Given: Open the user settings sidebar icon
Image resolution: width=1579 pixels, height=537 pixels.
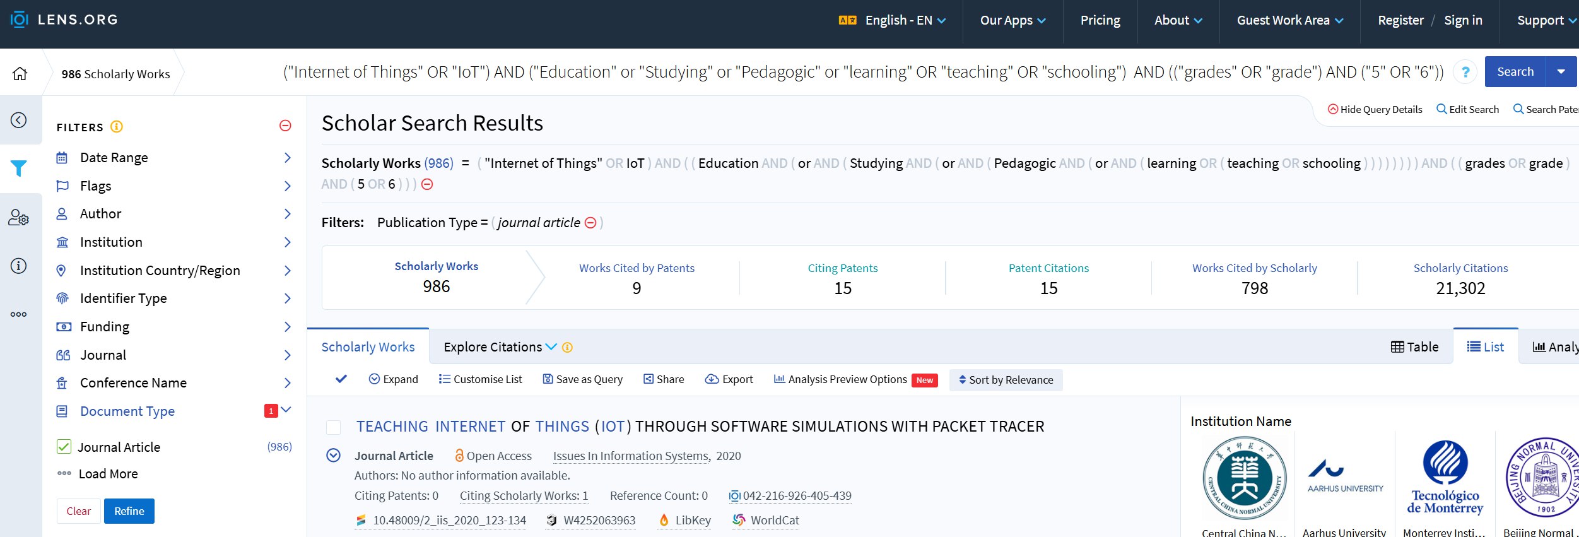Looking at the screenshot, I should (x=19, y=218).
